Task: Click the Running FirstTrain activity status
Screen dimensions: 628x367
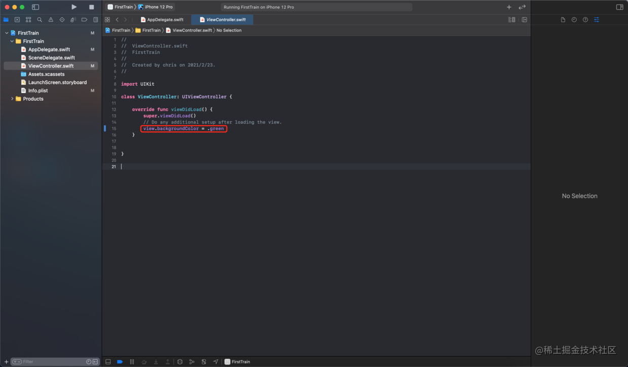Action: [317, 7]
